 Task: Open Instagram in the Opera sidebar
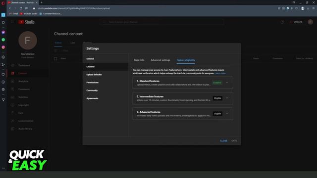coord(3,47)
